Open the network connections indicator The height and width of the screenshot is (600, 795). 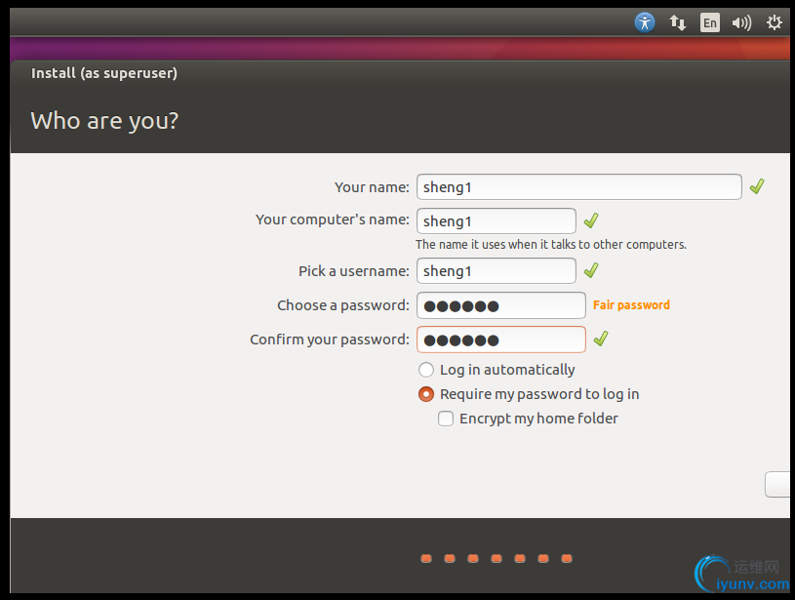(677, 22)
